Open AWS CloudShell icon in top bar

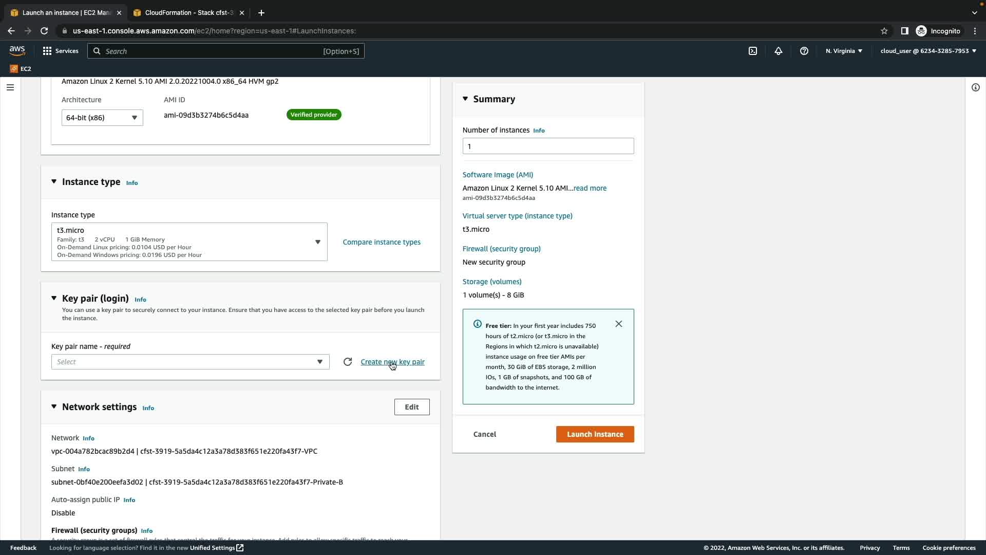coord(752,51)
